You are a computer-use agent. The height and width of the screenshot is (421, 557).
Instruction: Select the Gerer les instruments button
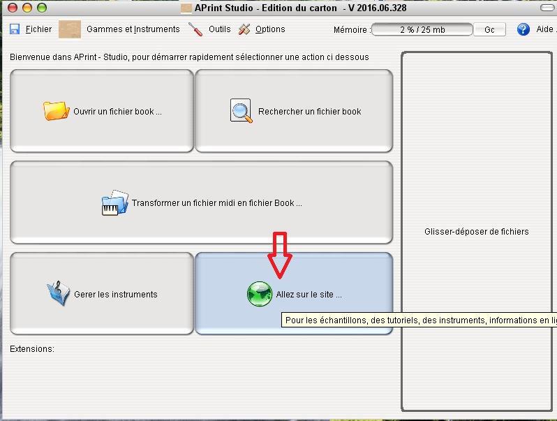pos(102,294)
